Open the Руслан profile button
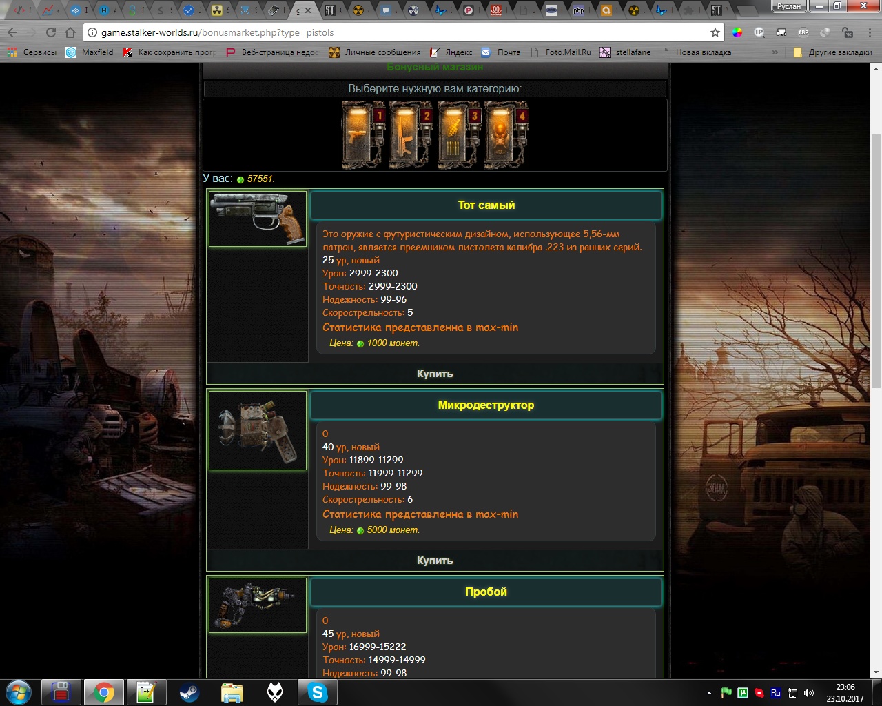 click(789, 6)
